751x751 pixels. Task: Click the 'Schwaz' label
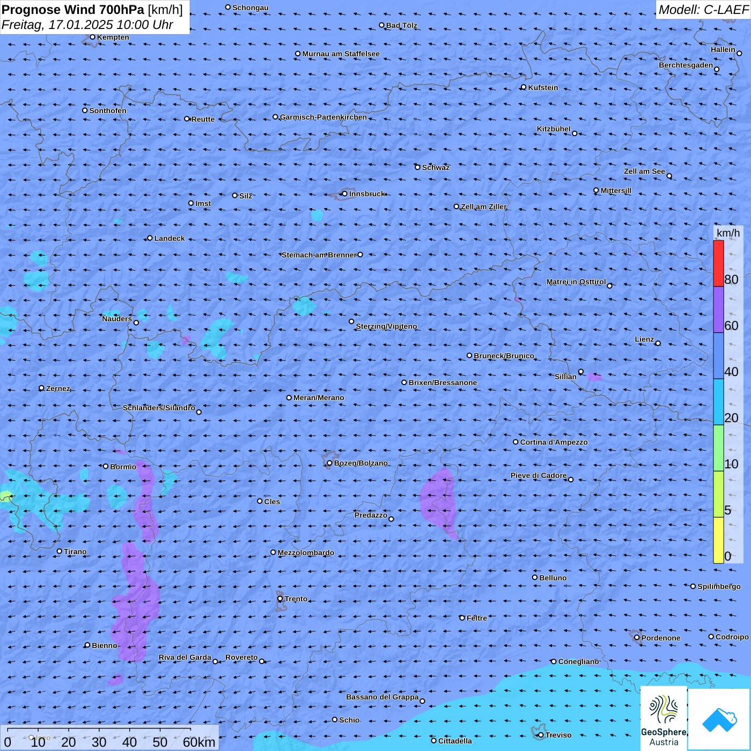pos(436,167)
